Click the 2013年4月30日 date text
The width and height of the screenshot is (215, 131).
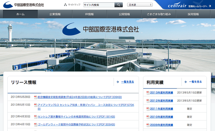[x=20, y=117]
